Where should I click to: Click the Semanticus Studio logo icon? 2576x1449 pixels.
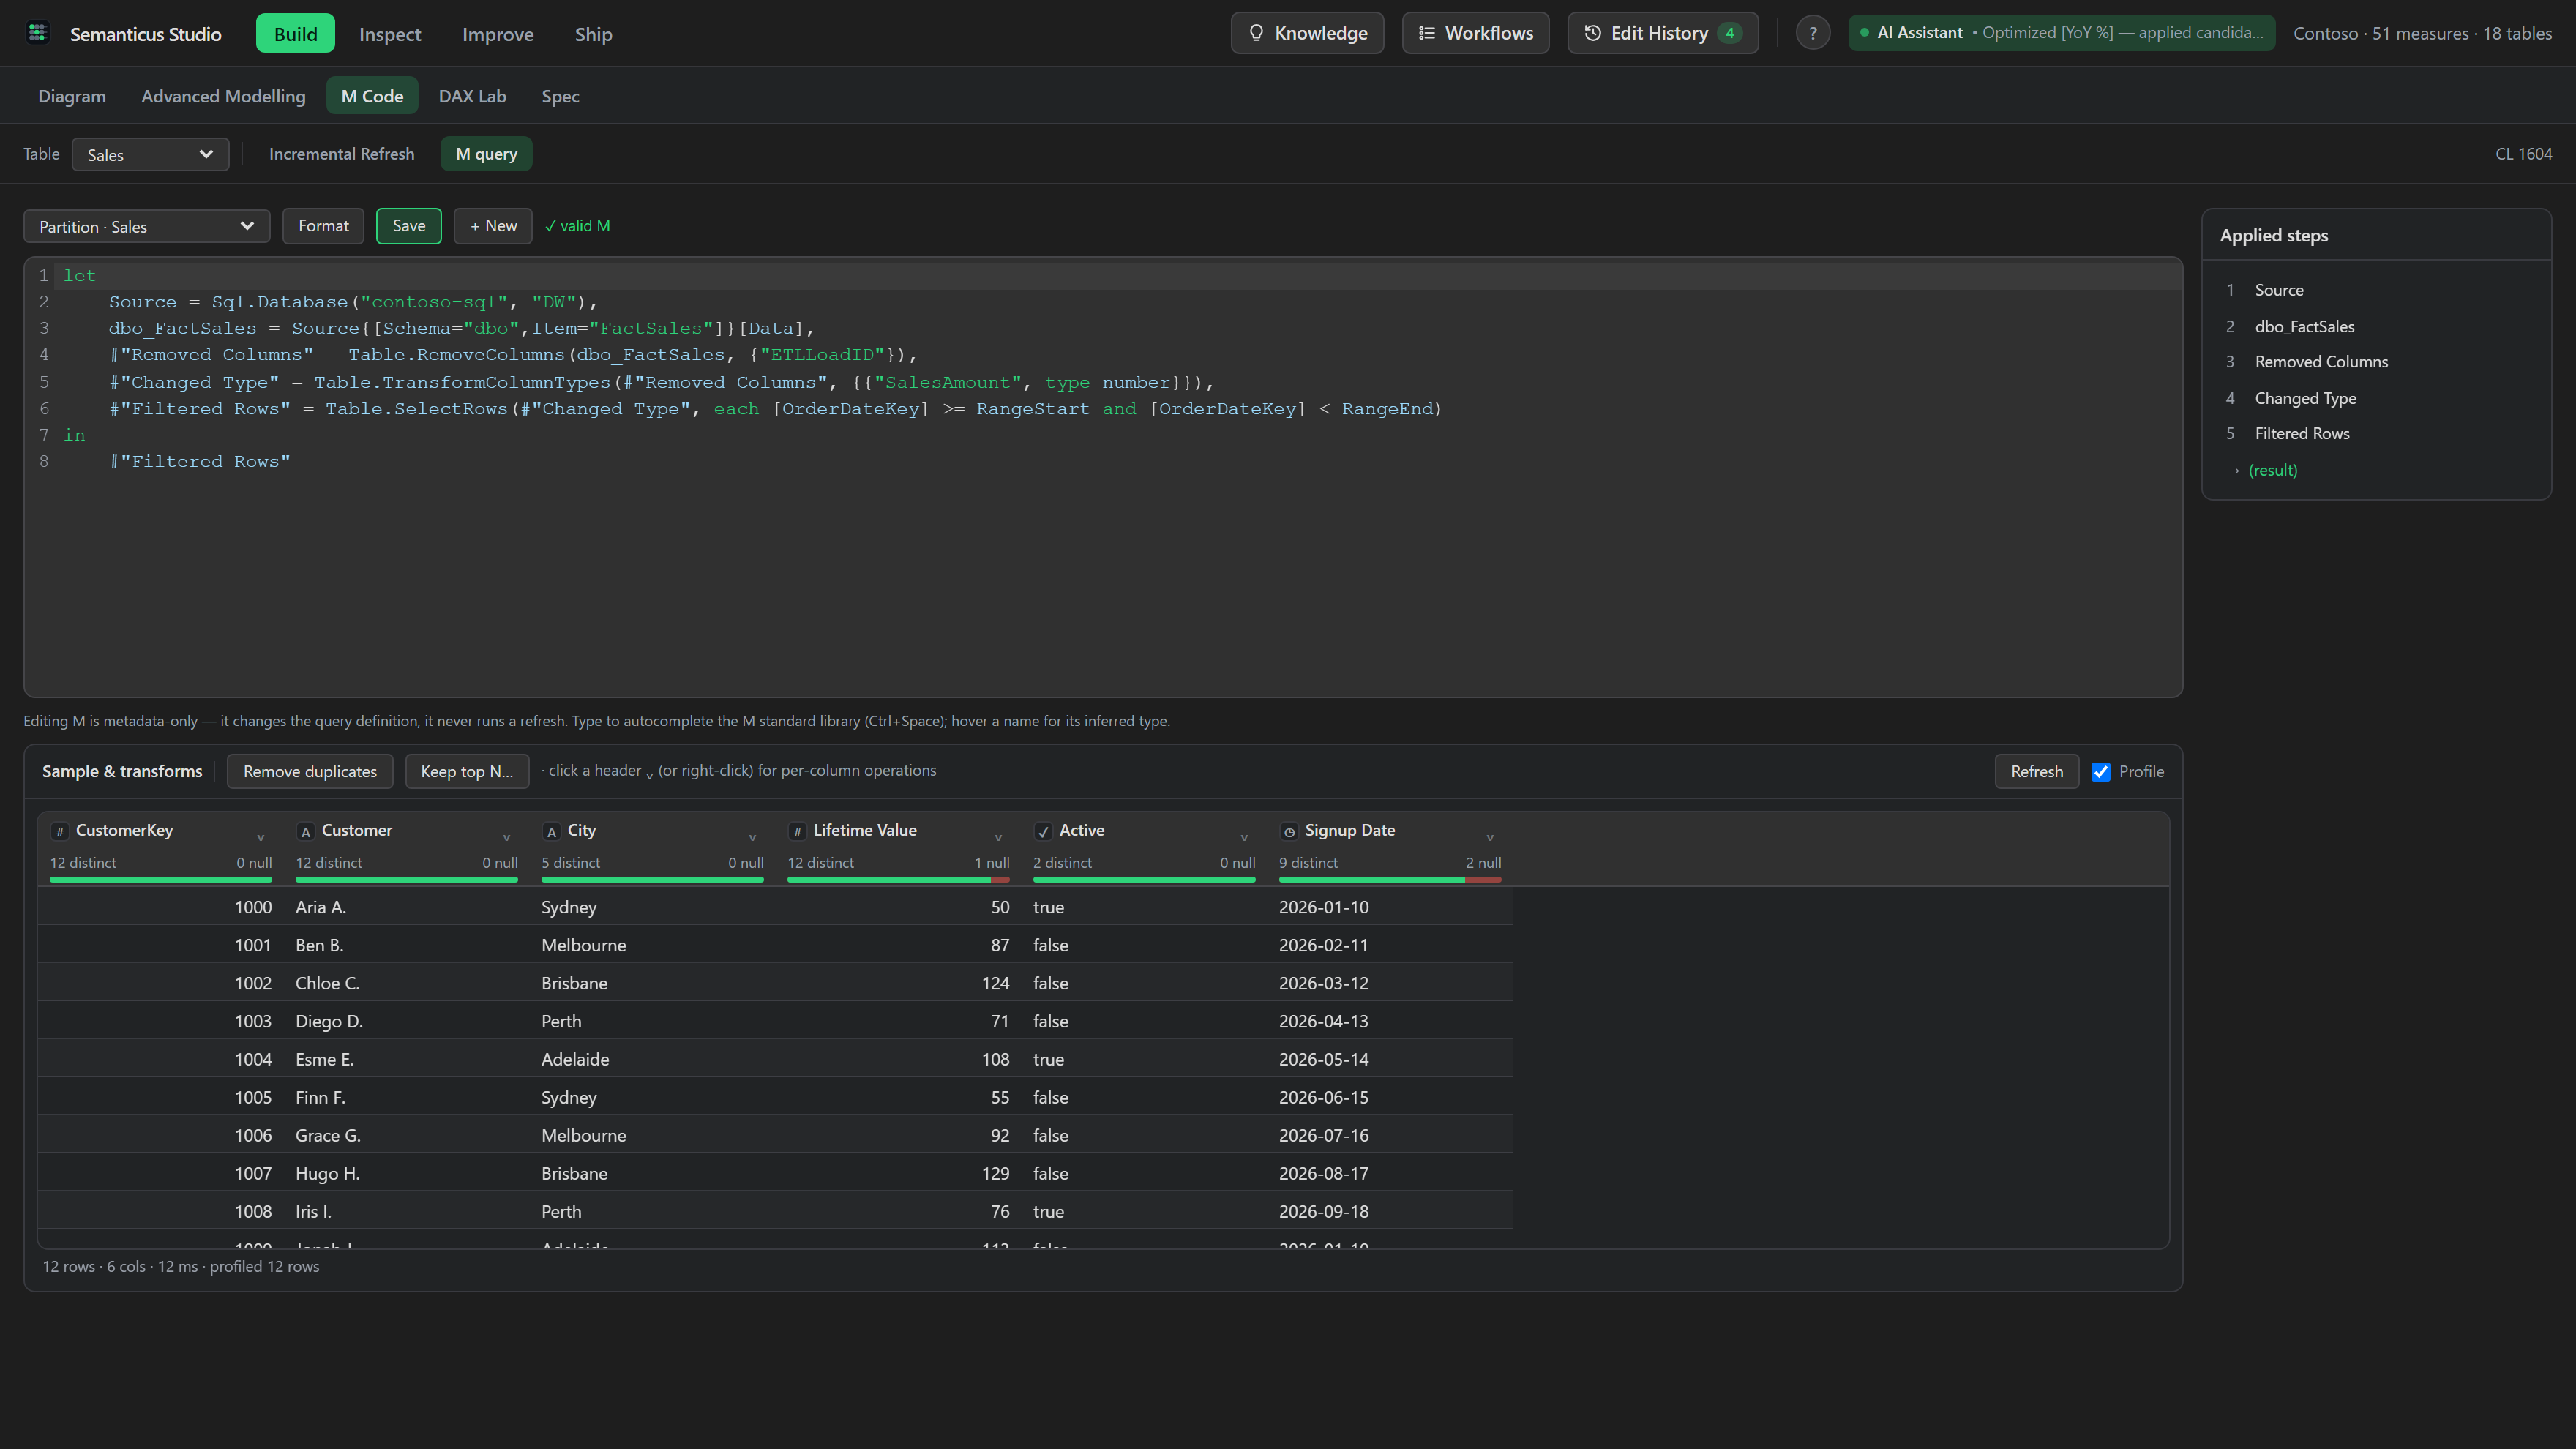[38, 33]
